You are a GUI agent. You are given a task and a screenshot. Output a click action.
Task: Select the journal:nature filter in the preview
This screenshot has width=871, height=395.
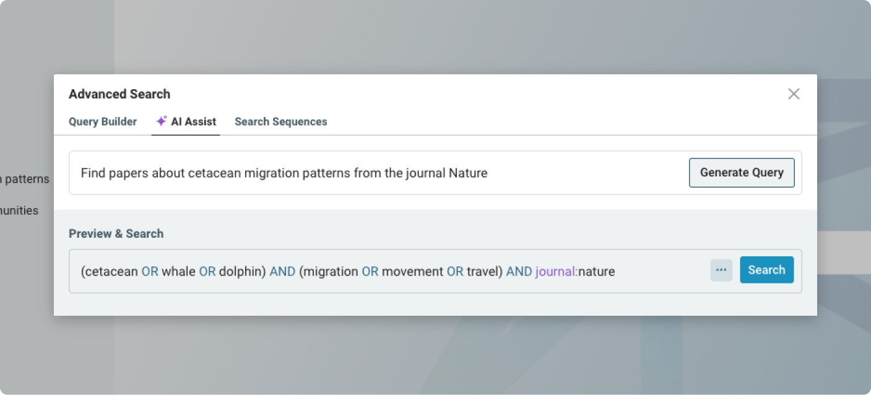[x=574, y=271]
